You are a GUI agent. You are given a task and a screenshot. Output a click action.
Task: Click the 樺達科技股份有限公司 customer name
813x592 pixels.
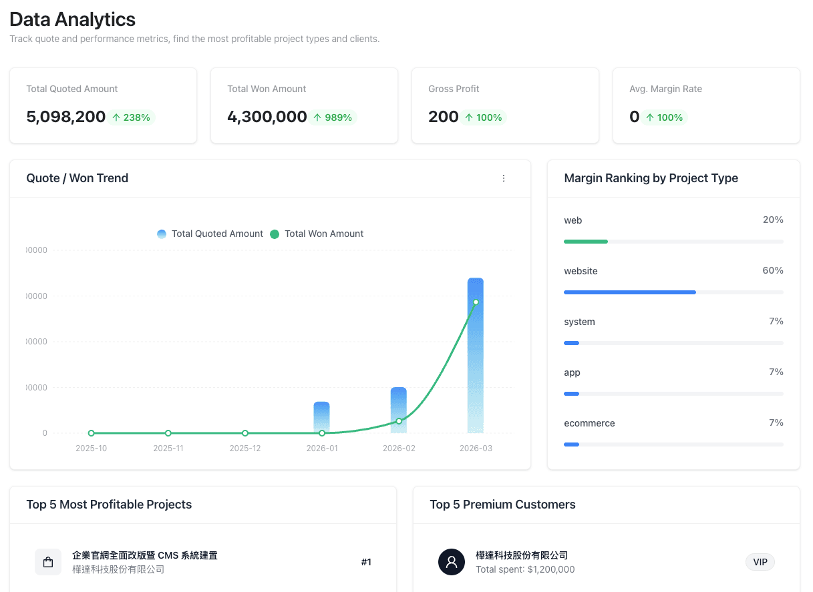click(522, 555)
